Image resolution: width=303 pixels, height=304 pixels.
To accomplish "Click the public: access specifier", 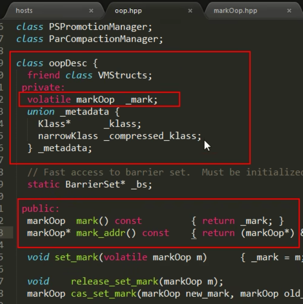I will click(x=41, y=209).
